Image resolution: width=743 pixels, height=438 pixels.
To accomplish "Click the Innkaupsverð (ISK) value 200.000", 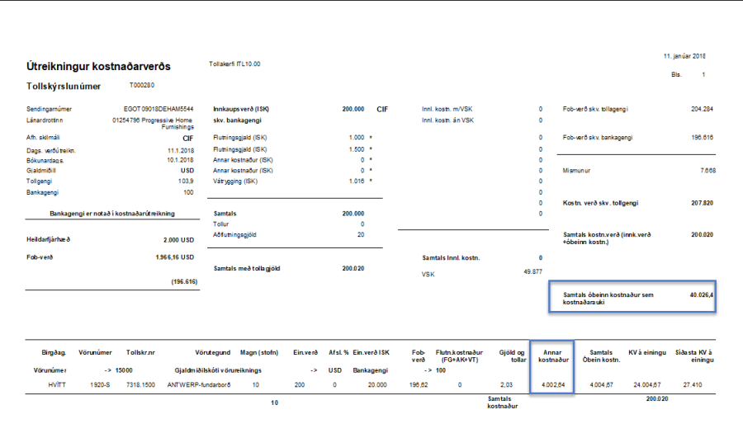I will click(x=353, y=109).
